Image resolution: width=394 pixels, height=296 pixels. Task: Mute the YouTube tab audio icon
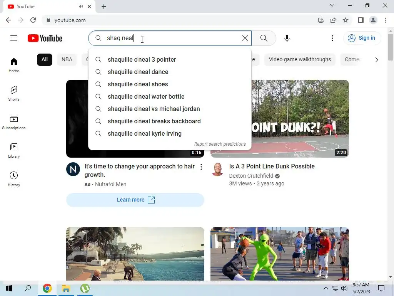tap(81, 7)
